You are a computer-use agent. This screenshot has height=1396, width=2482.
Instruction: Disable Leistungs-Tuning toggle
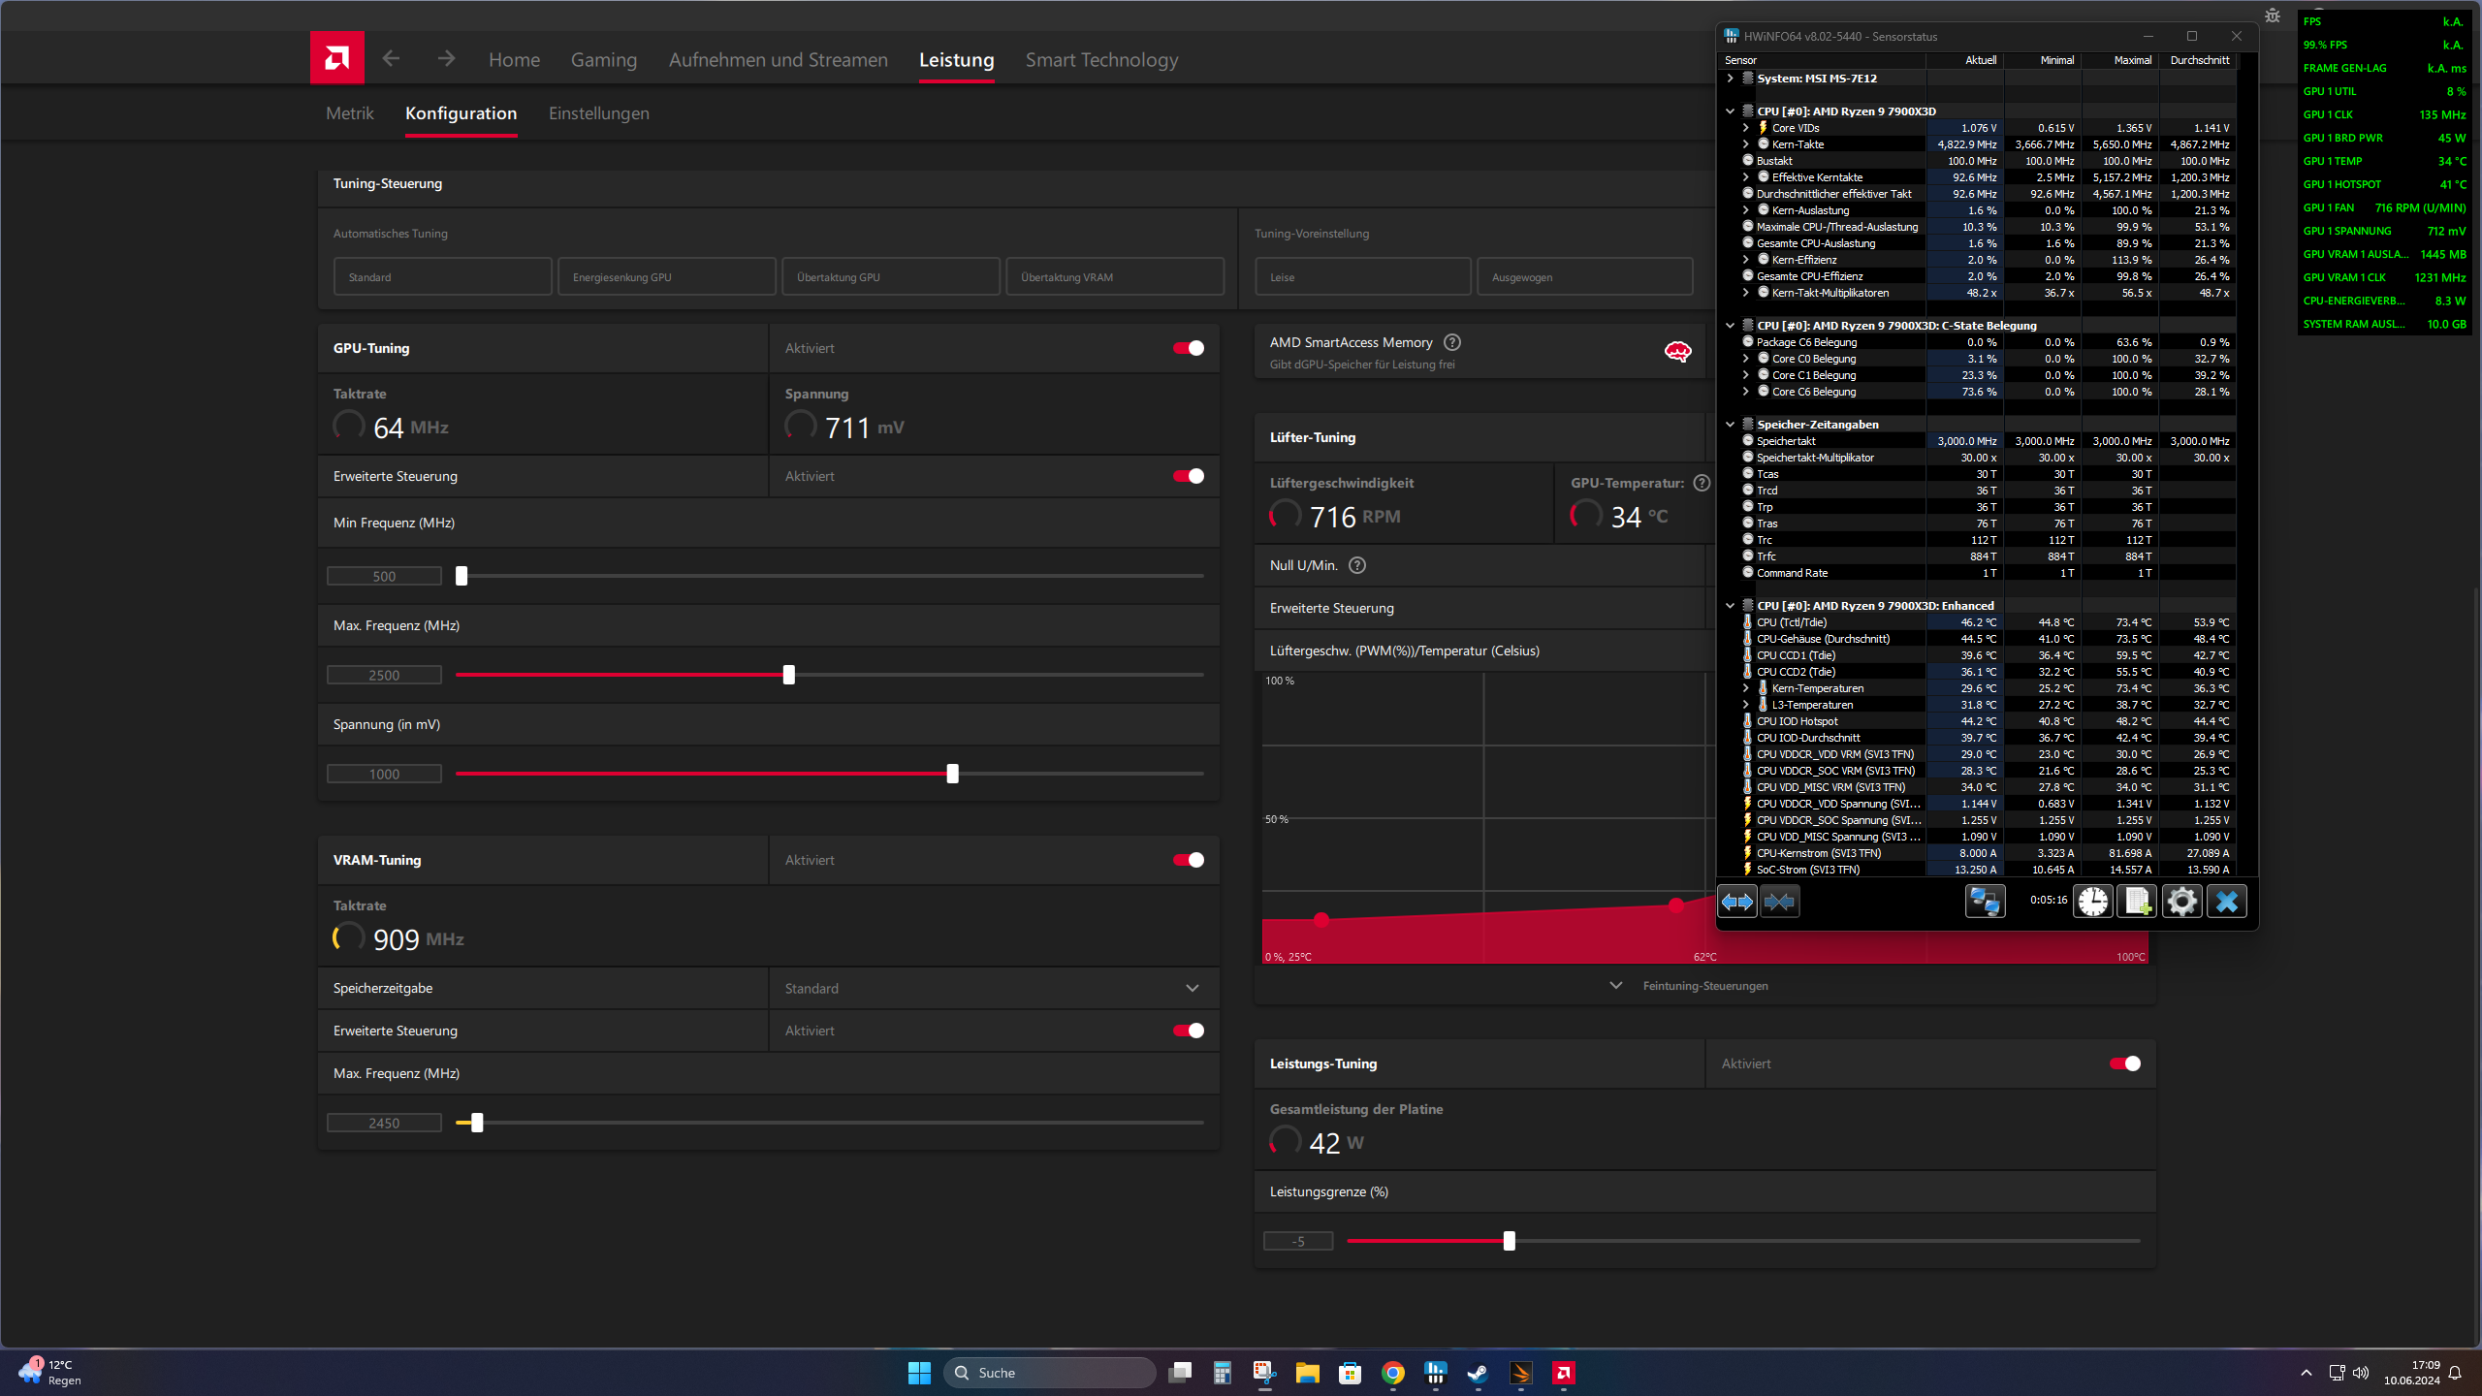2125,1063
